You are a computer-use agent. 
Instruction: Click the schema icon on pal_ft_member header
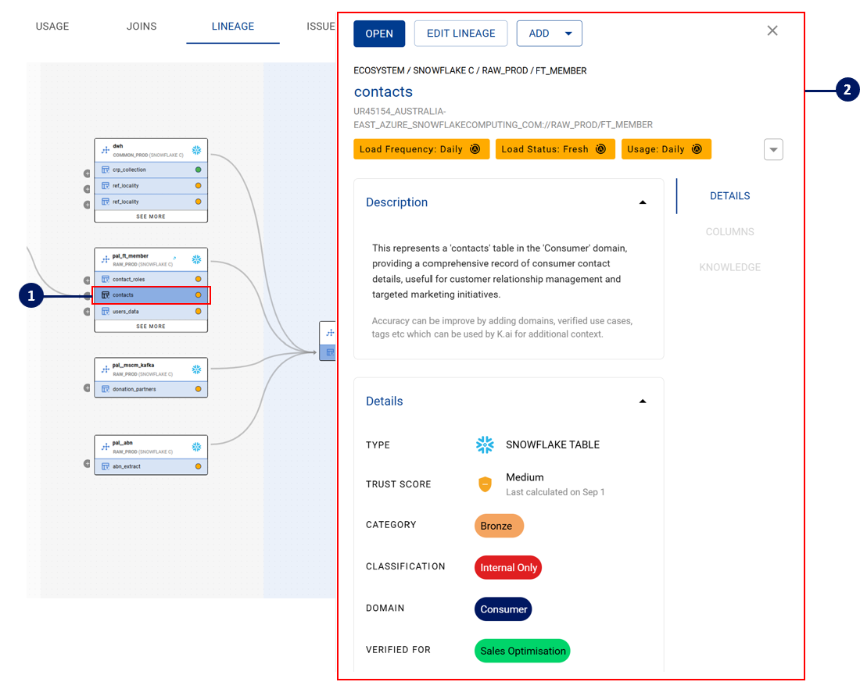(106, 259)
